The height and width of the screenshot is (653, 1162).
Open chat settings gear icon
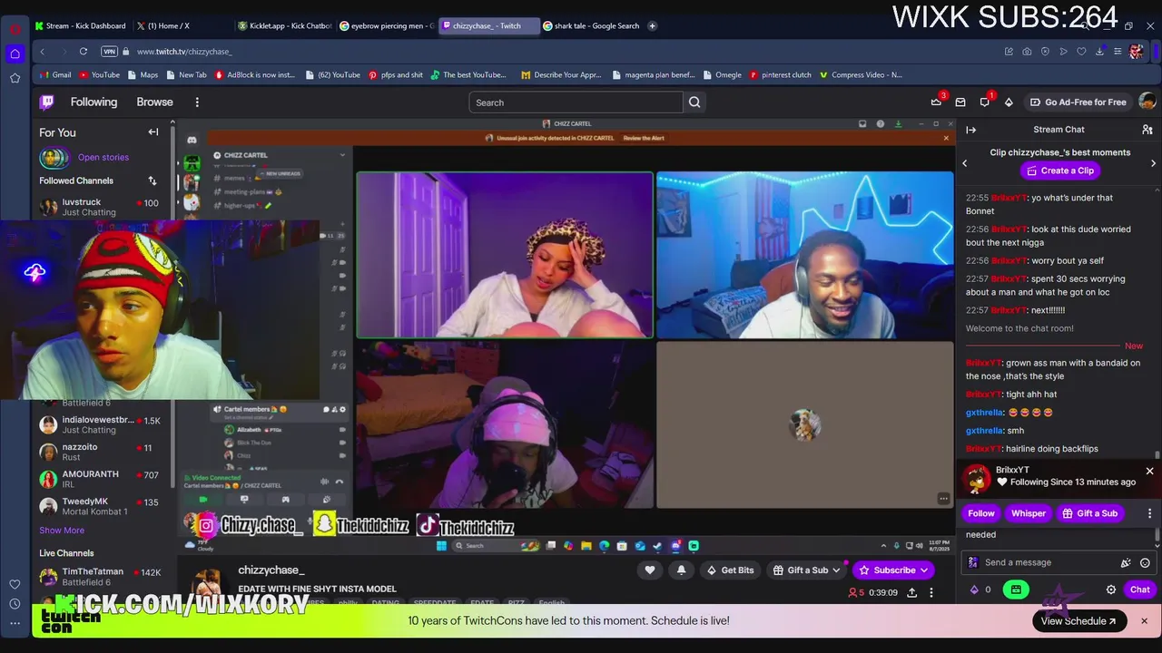pos(1111,590)
